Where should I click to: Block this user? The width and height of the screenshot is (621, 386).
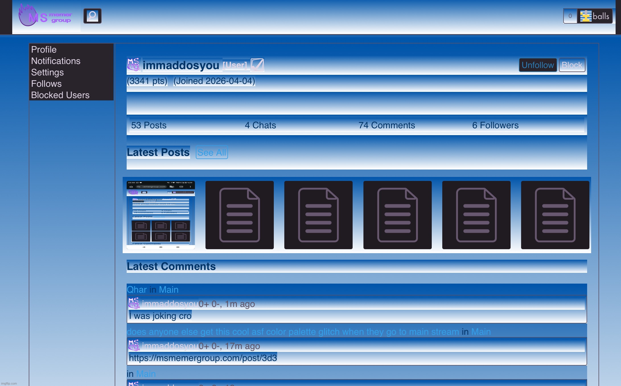coord(572,65)
